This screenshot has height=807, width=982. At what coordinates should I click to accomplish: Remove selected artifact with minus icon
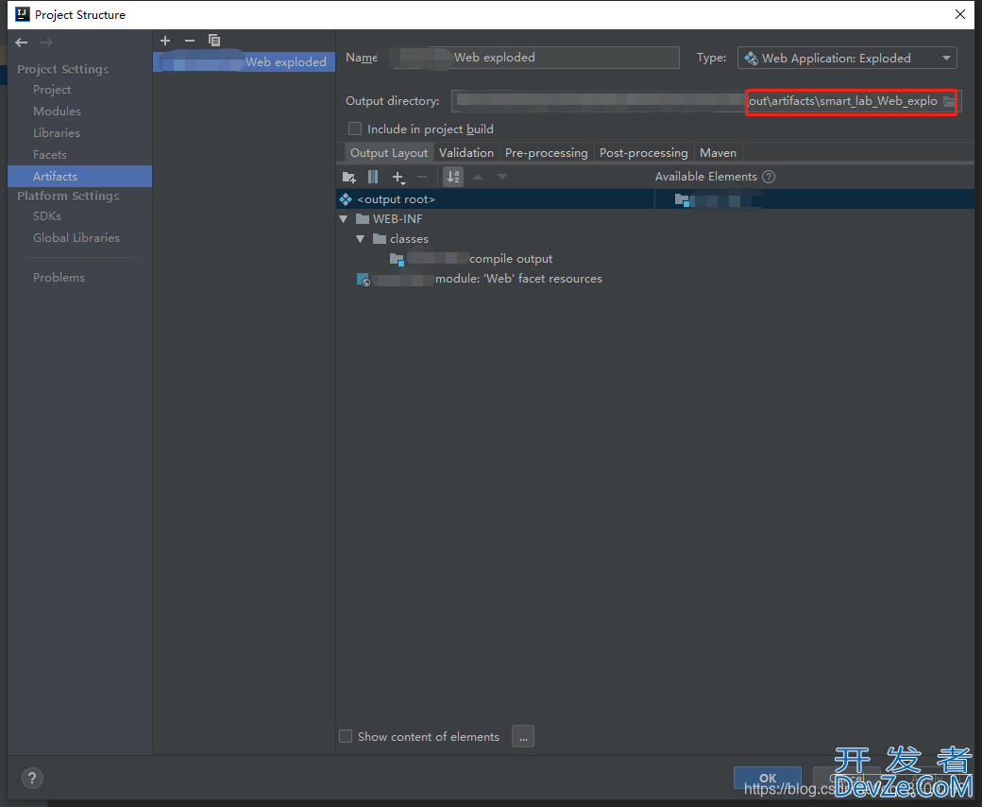click(x=190, y=41)
